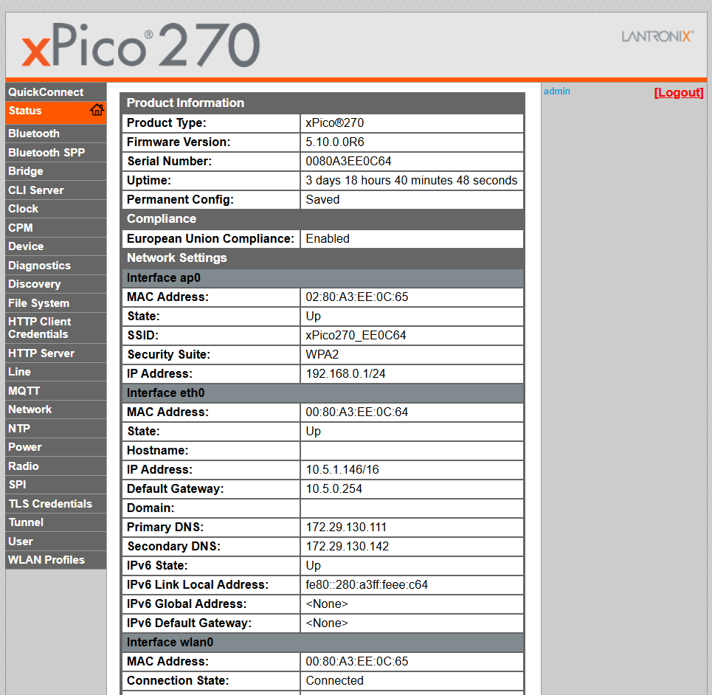Select NTP in the sidebar
The image size is (712, 695).
(19, 428)
